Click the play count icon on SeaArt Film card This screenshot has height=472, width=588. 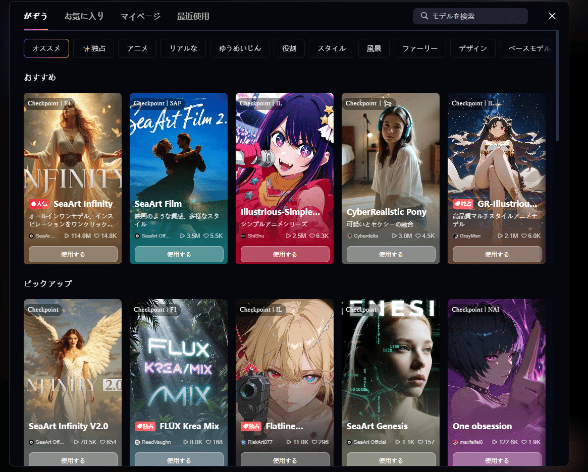[x=183, y=235]
